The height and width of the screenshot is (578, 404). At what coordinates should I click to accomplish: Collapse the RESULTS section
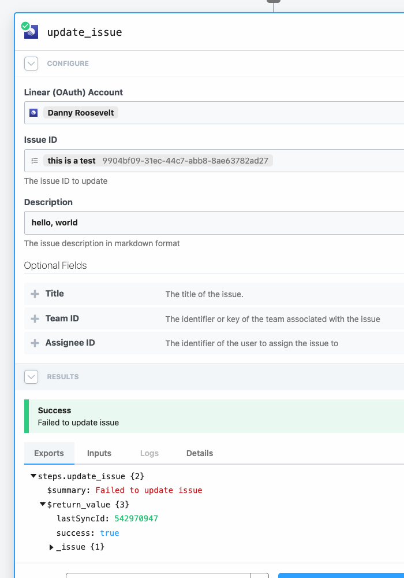click(31, 376)
